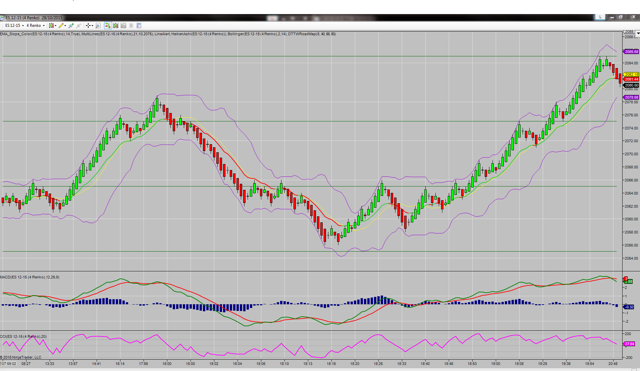The image size is (640, 371).
Task: Select the pencil drawing tools icon
Action: click(61, 25)
